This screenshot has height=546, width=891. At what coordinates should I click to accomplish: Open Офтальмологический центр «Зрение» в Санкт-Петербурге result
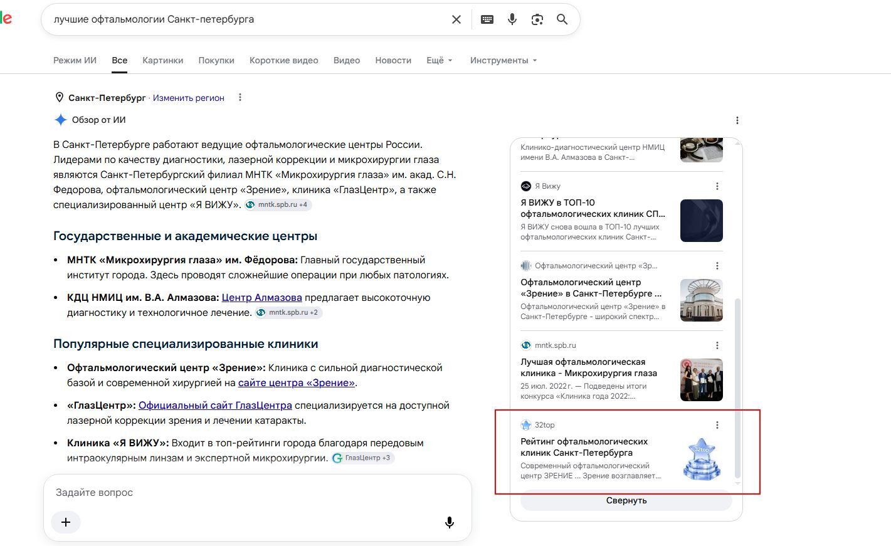pos(591,288)
